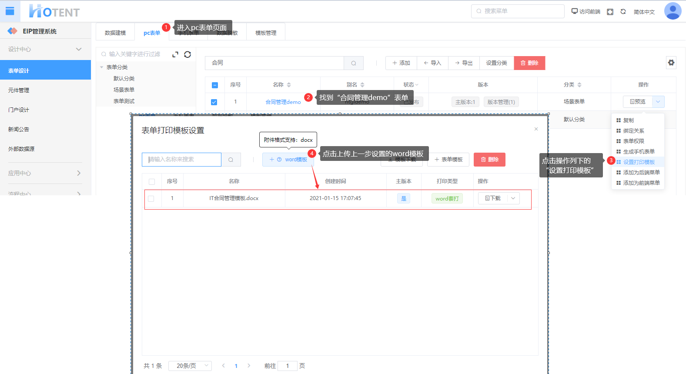Click the hamburger menu icon at top-left
Viewport: 686px width, 374px height.
[x=10, y=11]
